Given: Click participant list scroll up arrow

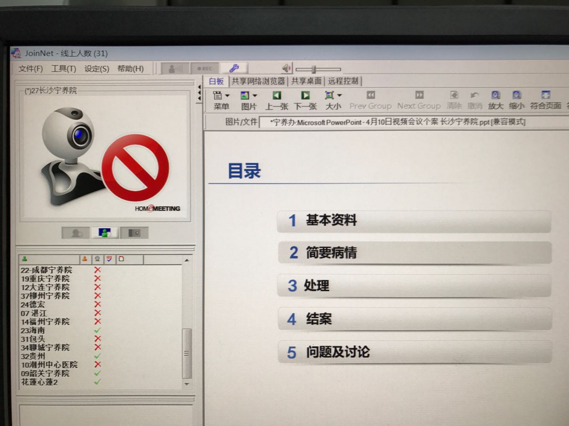Looking at the screenshot, I should 187,260.
